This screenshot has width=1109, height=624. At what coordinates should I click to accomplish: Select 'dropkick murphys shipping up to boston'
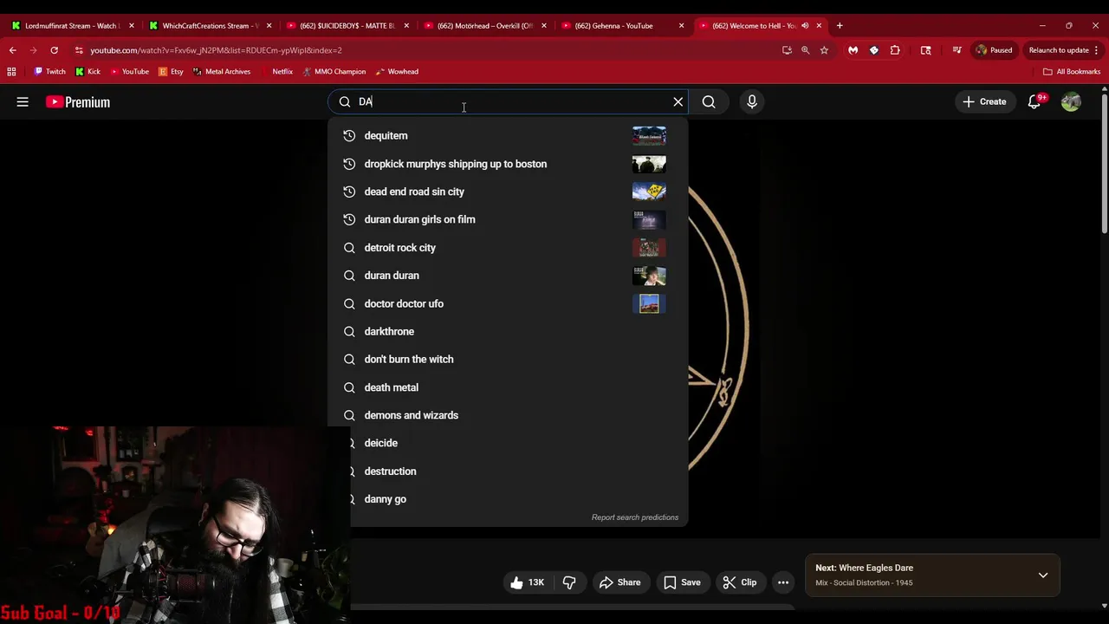click(x=508, y=164)
